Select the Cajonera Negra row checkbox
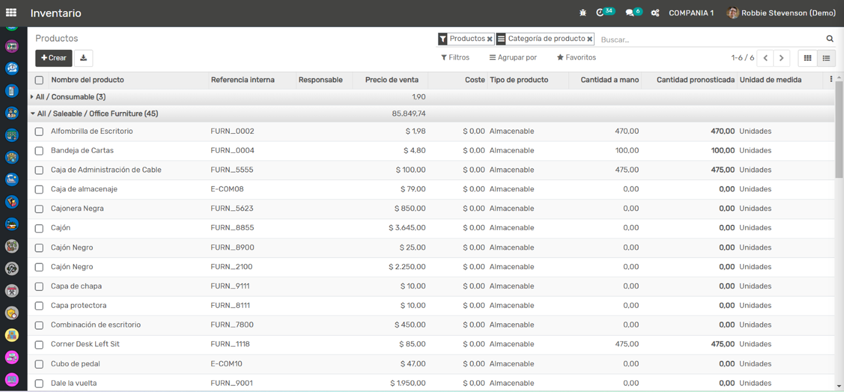 [x=39, y=209]
